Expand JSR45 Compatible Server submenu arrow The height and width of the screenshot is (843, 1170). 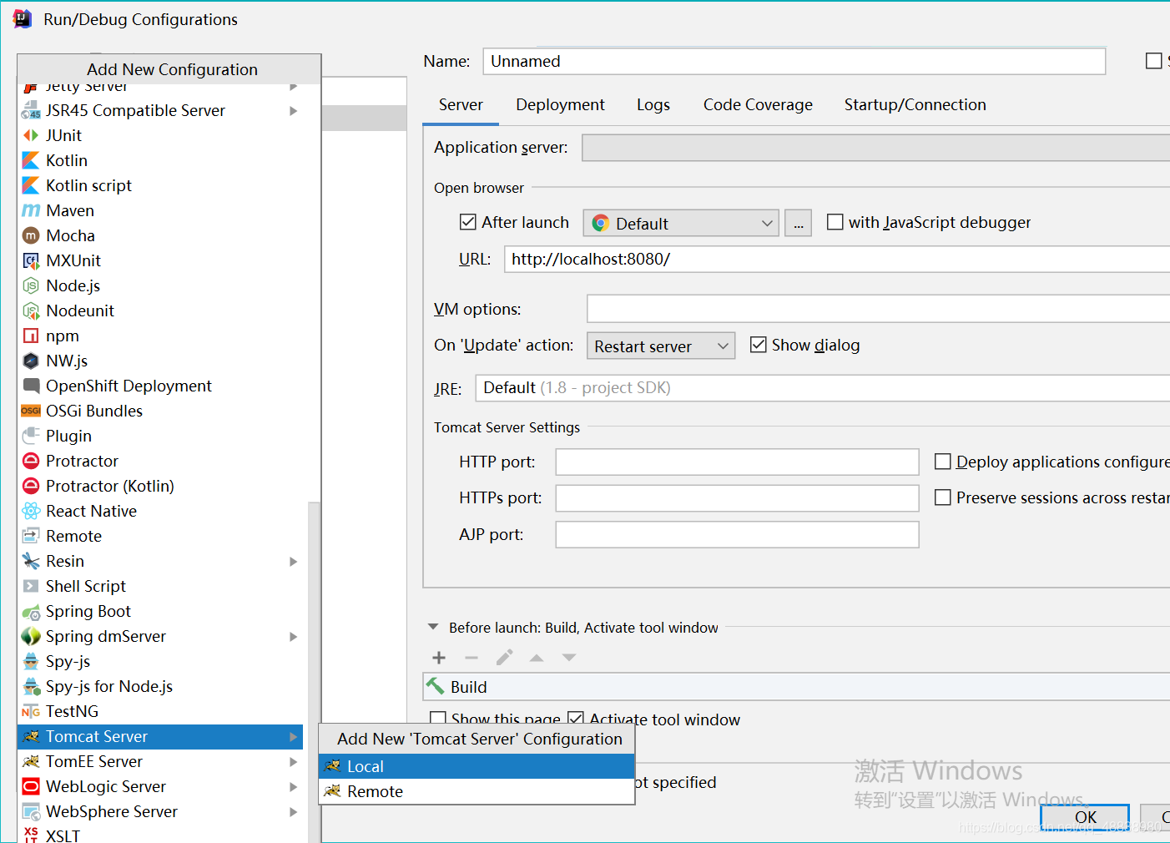tap(294, 110)
